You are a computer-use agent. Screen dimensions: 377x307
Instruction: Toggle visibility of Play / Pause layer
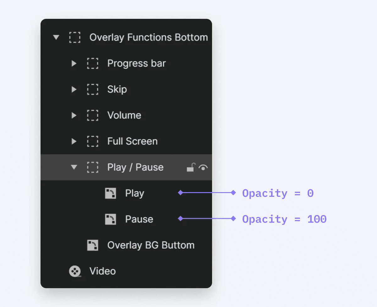click(x=203, y=168)
